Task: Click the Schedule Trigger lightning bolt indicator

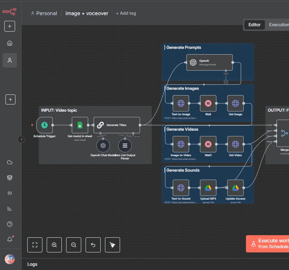Action: click(32, 125)
